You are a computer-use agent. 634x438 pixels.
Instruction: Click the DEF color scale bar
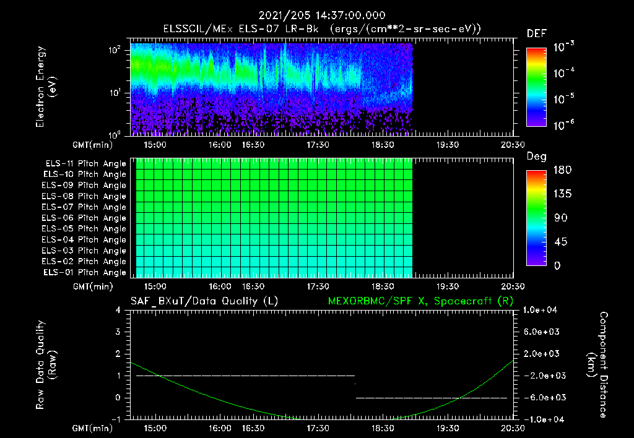click(x=536, y=87)
